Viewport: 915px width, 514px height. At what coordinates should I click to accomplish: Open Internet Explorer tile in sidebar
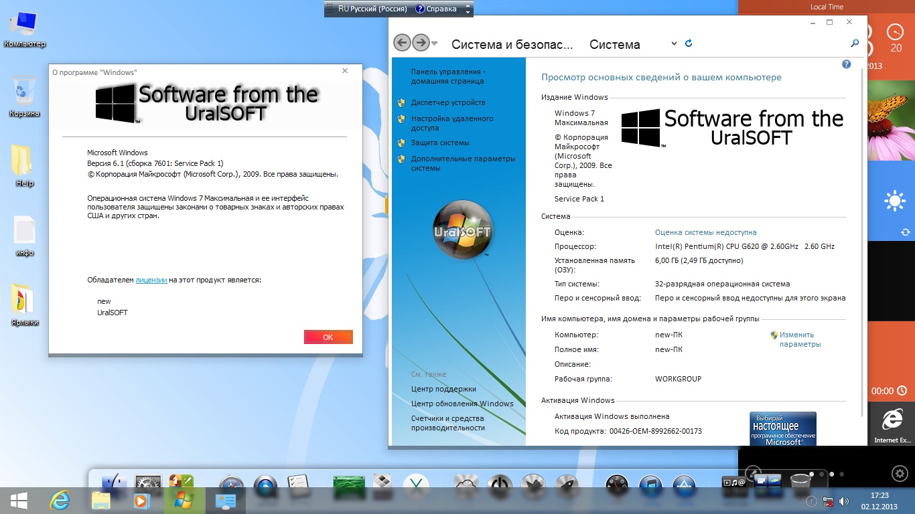click(x=892, y=425)
